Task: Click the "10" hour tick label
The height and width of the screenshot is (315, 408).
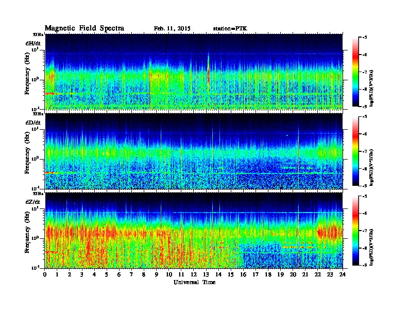Action: click(168, 274)
